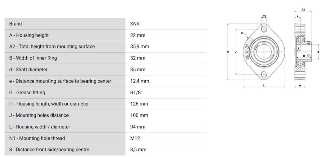Click the J - Mounting holes distance label
Screen dimensions: 325x157
click(x=39, y=115)
